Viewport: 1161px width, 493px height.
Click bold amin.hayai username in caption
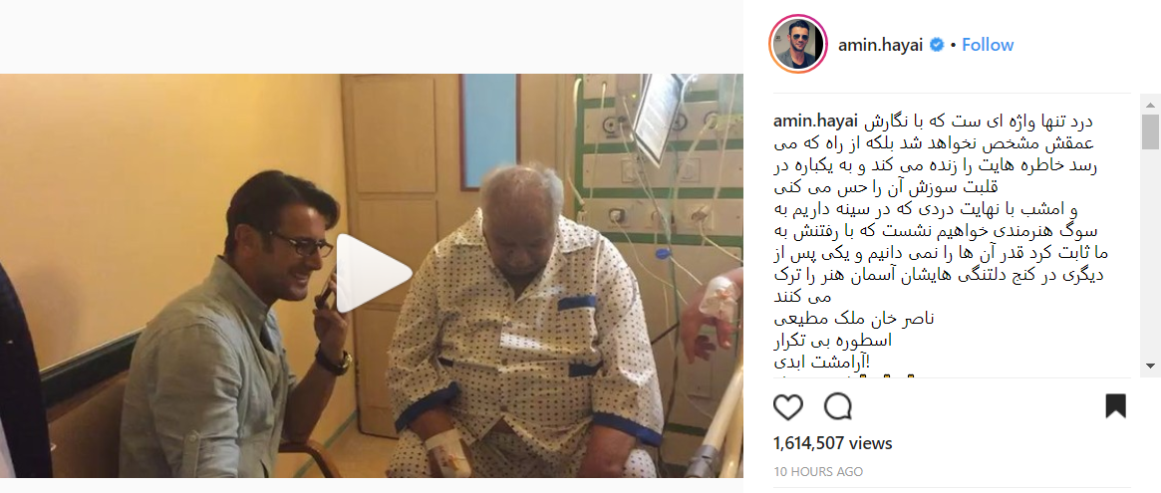[815, 121]
